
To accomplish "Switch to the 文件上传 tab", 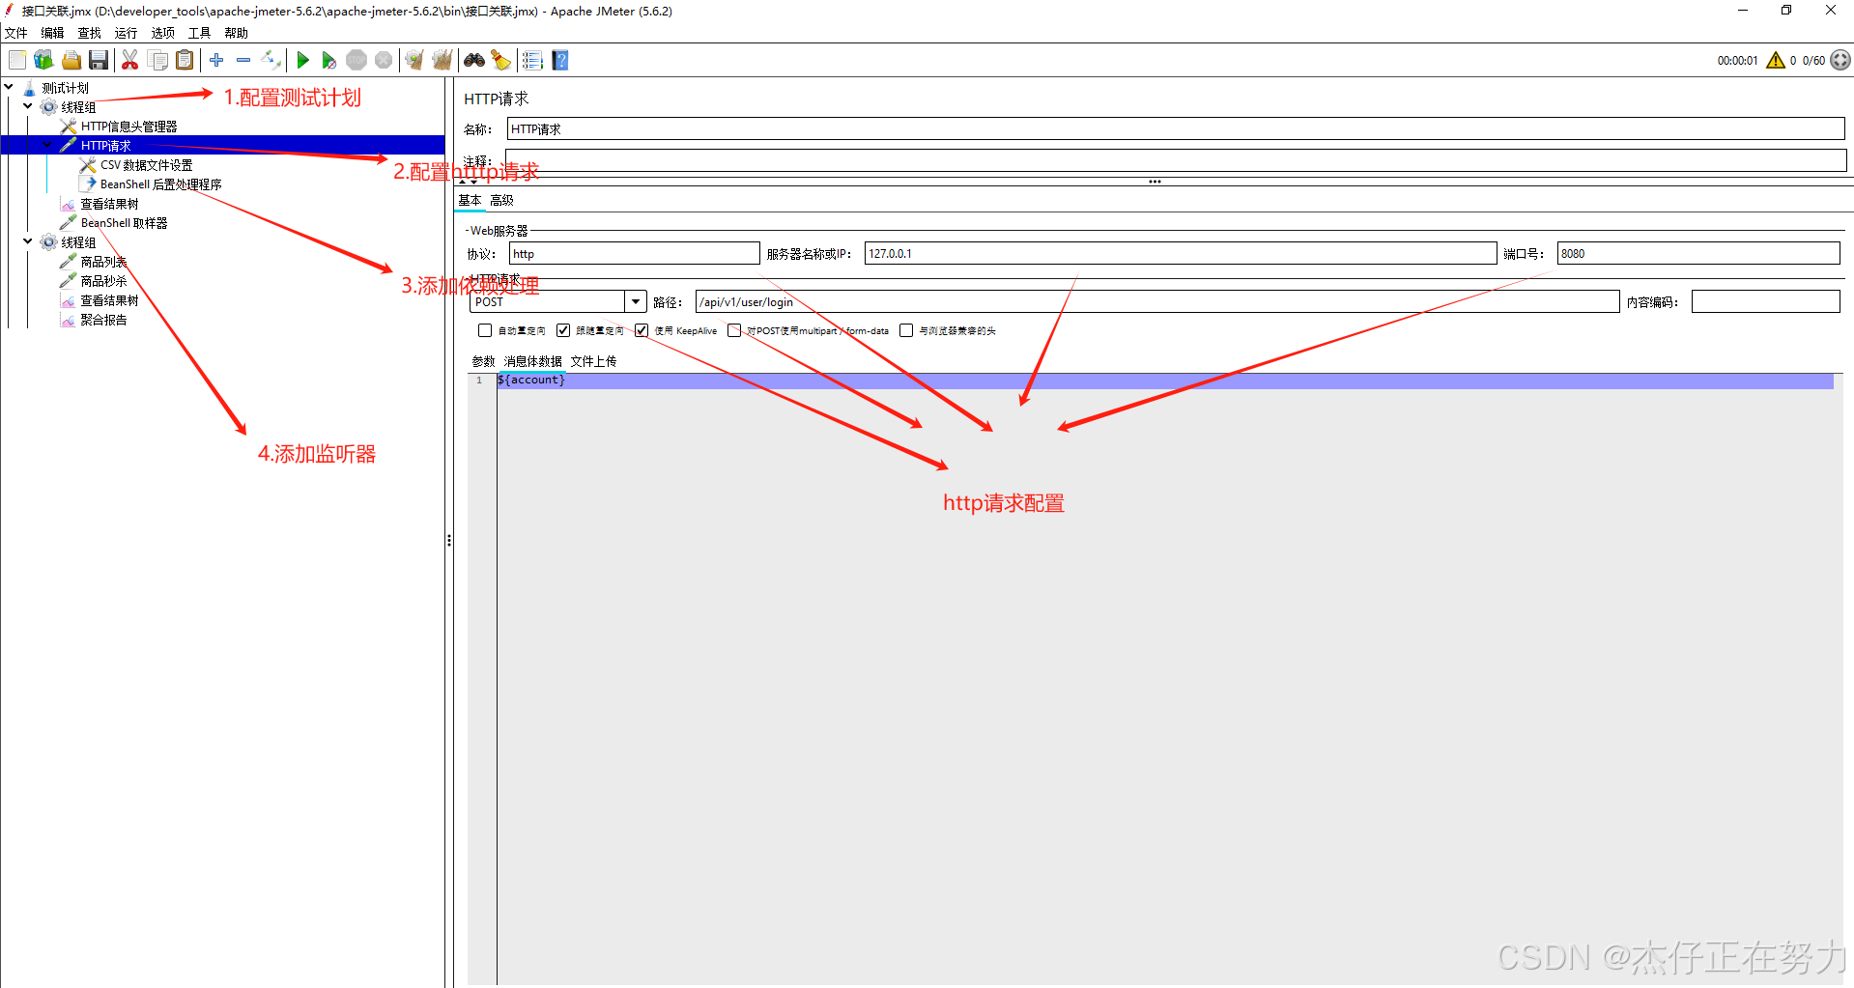I will pyautogui.click(x=593, y=361).
